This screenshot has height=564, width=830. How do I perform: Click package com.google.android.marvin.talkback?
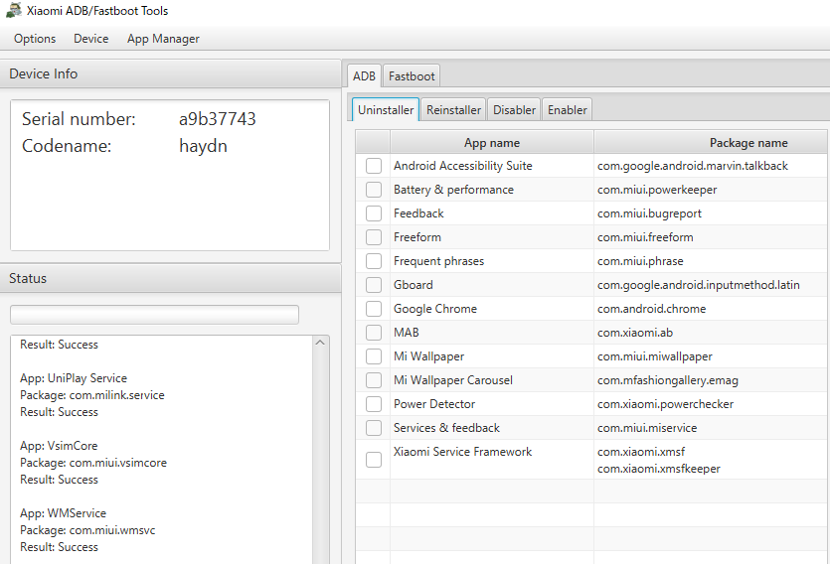(693, 166)
